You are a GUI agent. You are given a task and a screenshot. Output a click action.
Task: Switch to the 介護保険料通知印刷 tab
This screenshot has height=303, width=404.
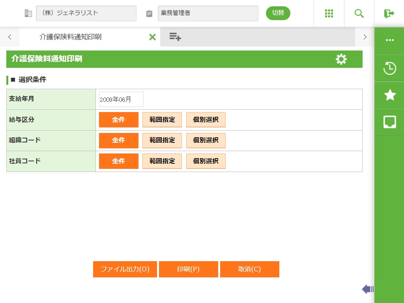click(x=70, y=37)
